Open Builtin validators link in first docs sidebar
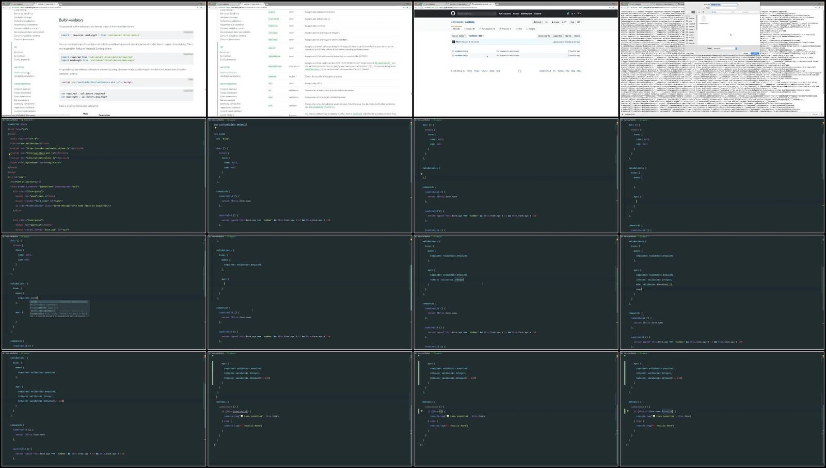 (x=22, y=72)
